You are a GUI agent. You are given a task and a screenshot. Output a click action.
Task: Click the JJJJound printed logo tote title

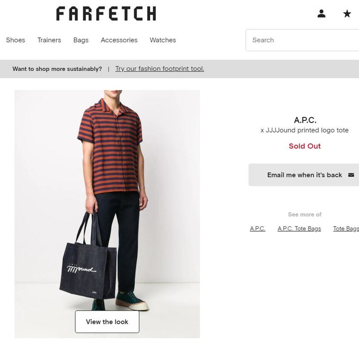pyautogui.click(x=304, y=131)
